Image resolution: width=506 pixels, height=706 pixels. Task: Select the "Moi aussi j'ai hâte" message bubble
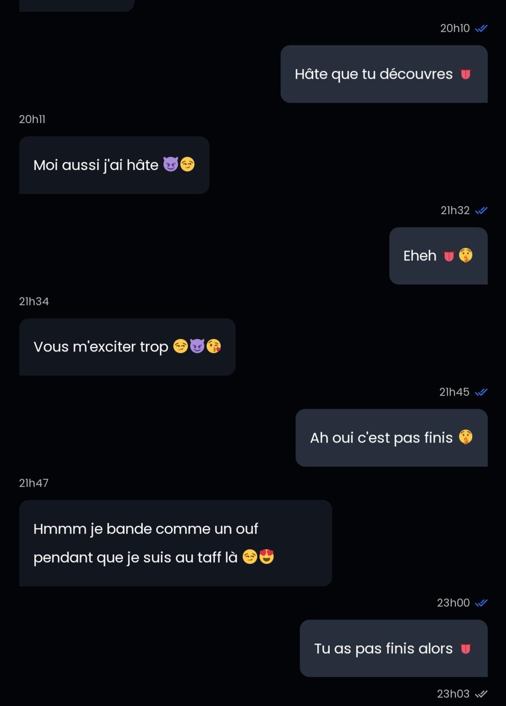(x=114, y=165)
